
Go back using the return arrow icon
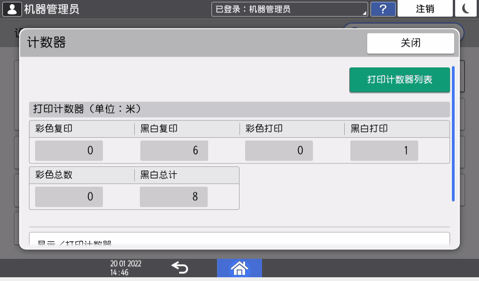pos(179,267)
